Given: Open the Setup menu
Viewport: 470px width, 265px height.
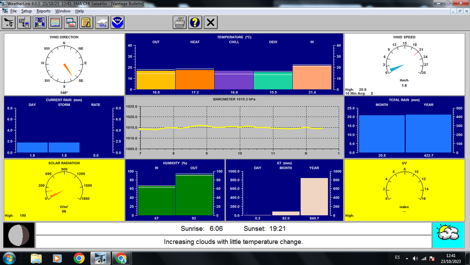Looking at the screenshot, I should (x=26, y=11).
